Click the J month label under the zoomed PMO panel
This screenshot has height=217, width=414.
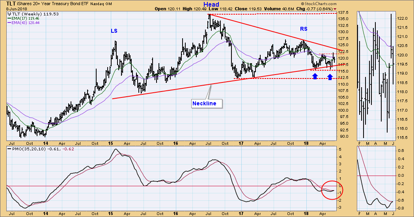click(x=393, y=213)
